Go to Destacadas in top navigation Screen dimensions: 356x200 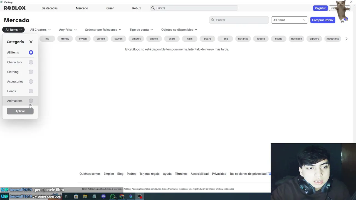click(x=50, y=8)
